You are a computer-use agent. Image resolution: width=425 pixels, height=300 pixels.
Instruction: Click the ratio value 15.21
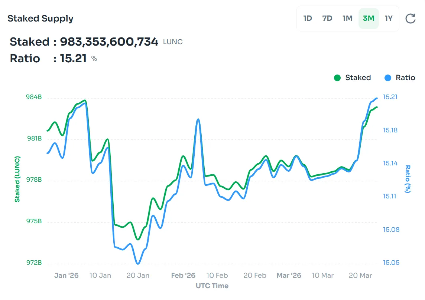(x=73, y=58)
